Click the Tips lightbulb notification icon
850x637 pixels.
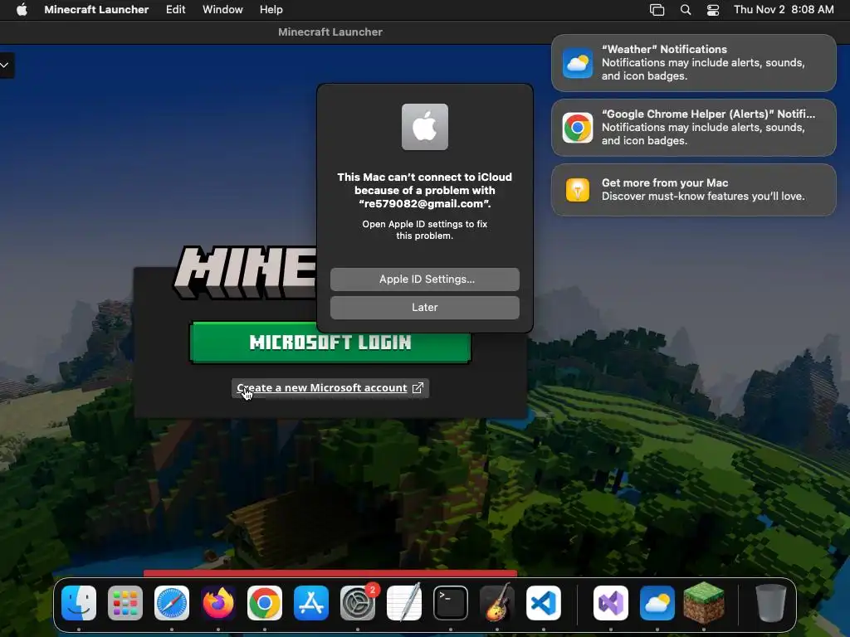pyautogui.click(x=578, y=190)
